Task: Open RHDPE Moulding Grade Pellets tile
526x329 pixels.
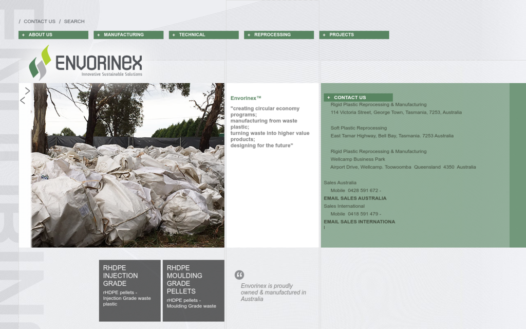Action: [193, 290]
